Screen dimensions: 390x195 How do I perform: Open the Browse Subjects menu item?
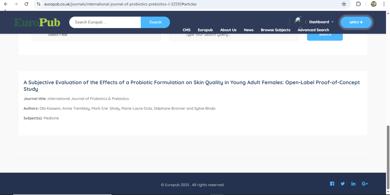point(275,30)
